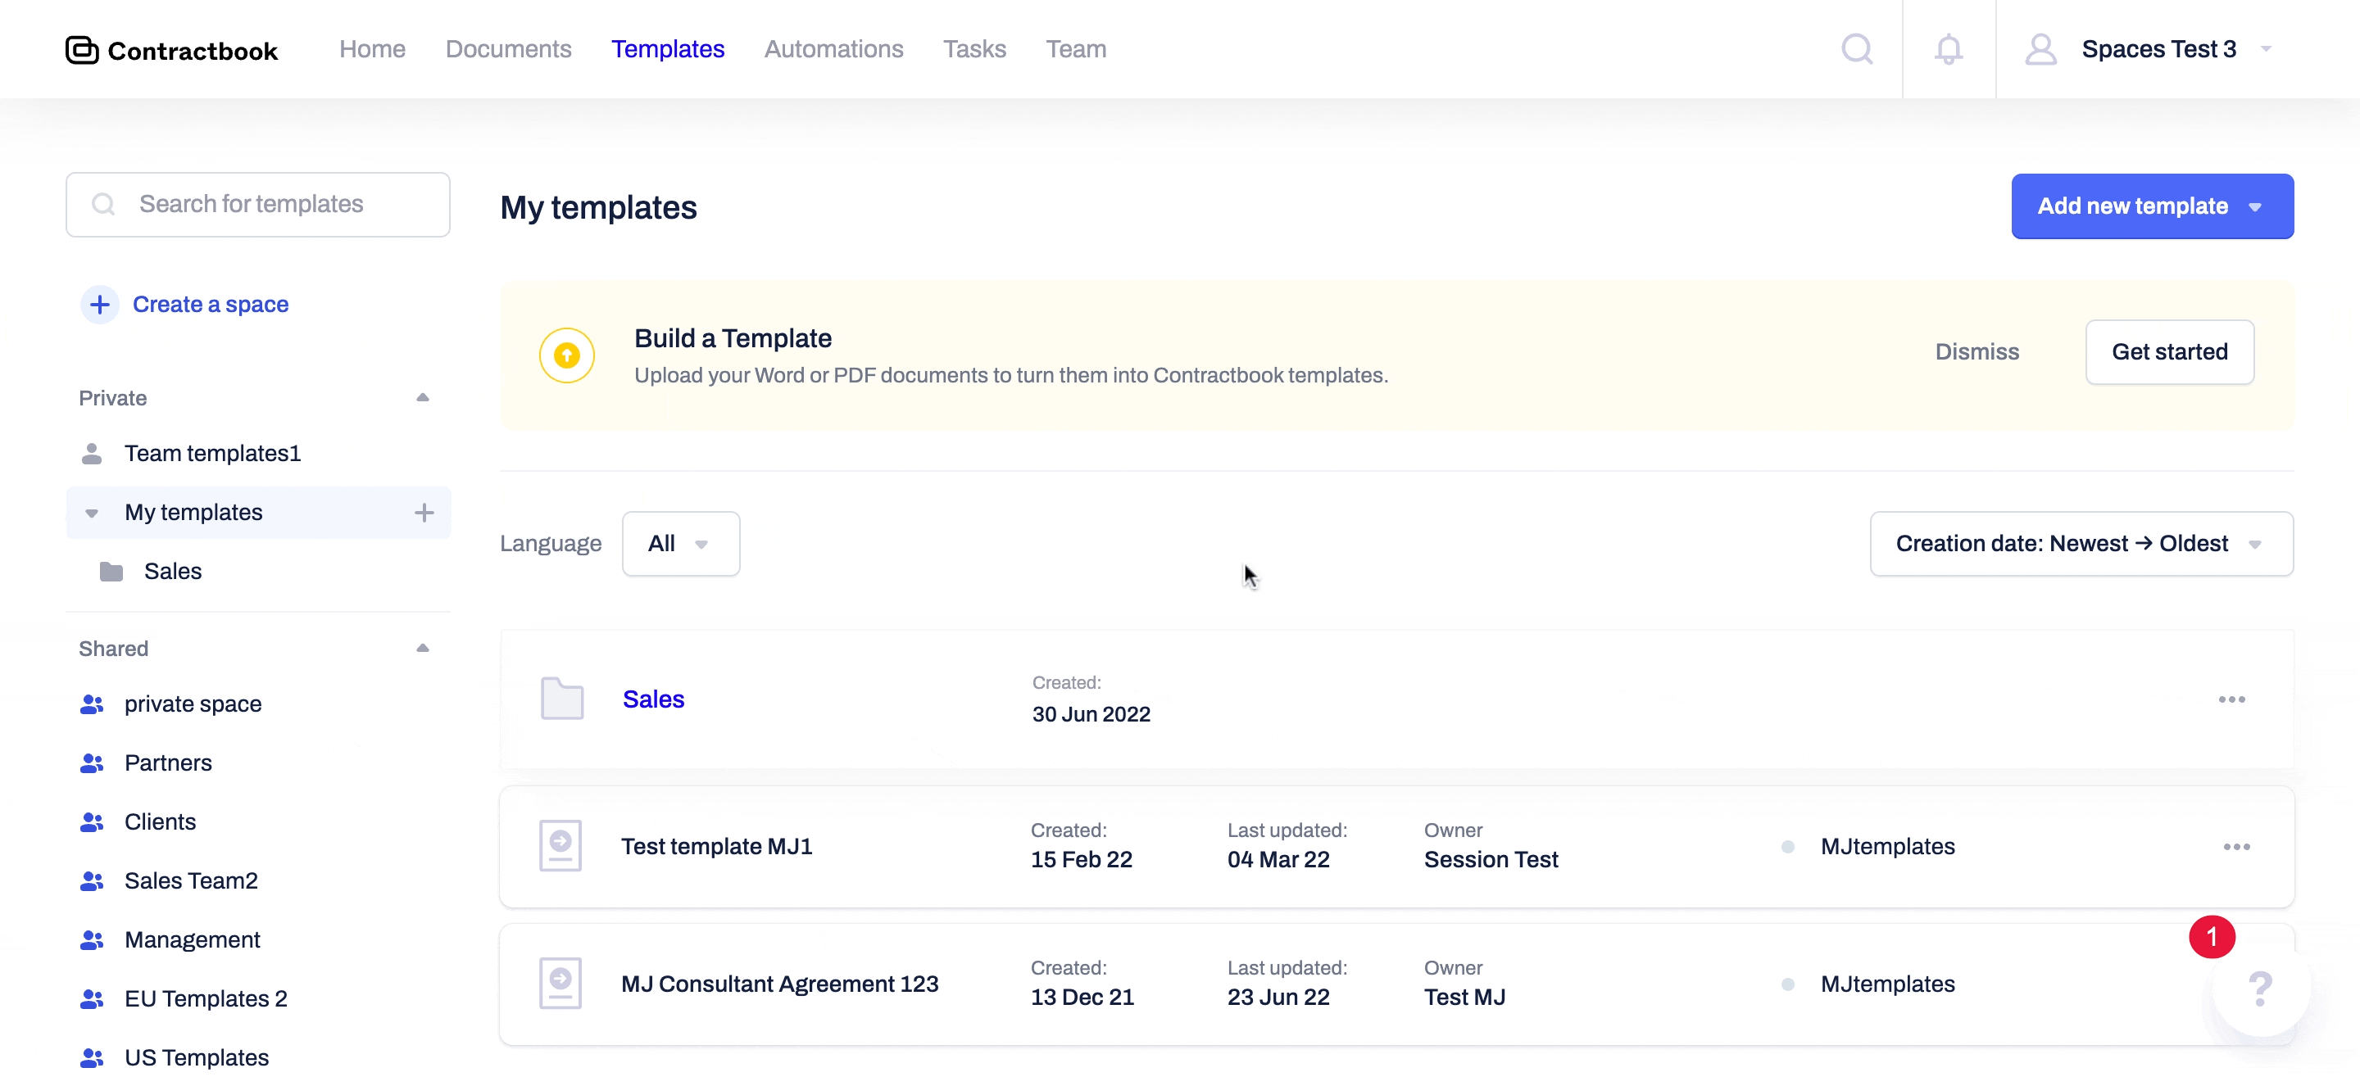Viewport: 2360px width, 1086px height.
Task: Open global search magnifier icon
Action: pos(1857,48)
